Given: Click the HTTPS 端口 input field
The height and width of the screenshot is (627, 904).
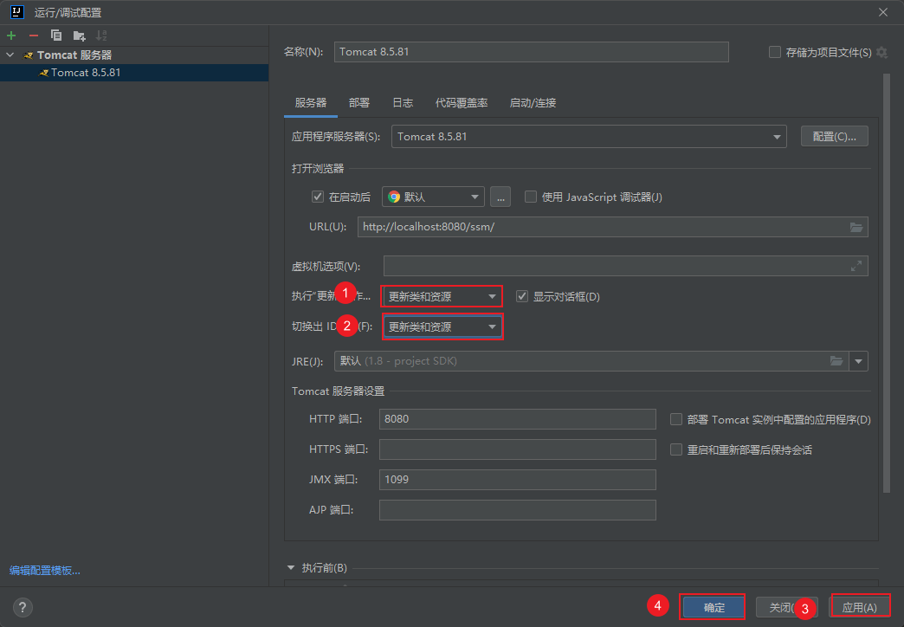Looking at the screenshot, I should (517, 449).
